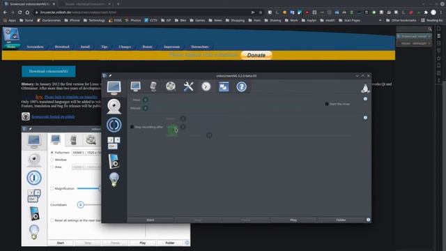The image size is (446, 251).
Task: Expand the FOSS bookmarks folder
Action: tap(115, 20)
